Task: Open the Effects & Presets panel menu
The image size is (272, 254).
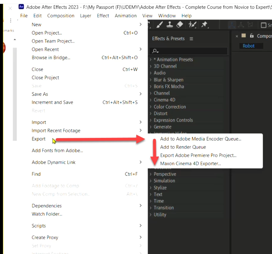Action: point(191,39)
